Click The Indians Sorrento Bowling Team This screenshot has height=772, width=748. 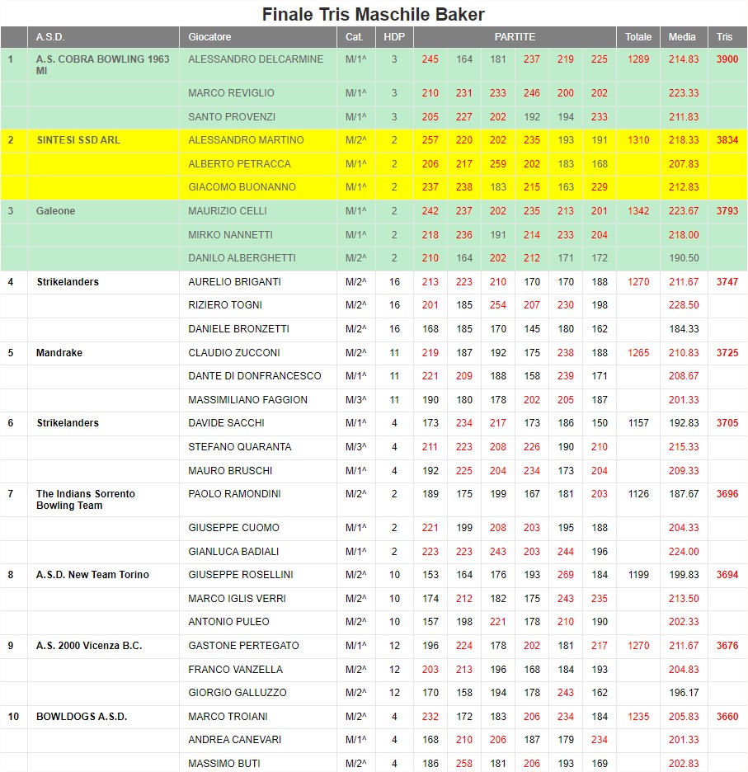tap(85, 500)
